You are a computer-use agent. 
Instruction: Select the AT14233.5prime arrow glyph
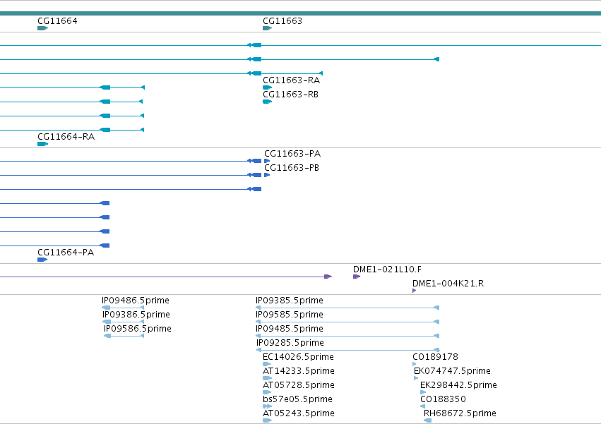pyautogui.click(x=267, y=378)
